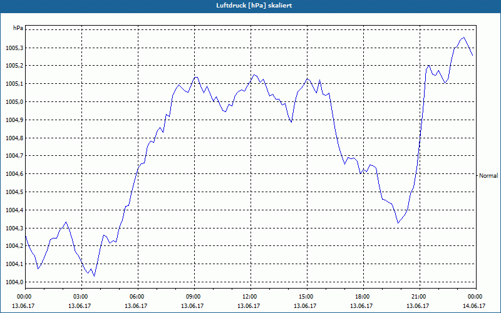Click the 1004,9 axis value

click(x=14, y=120)
